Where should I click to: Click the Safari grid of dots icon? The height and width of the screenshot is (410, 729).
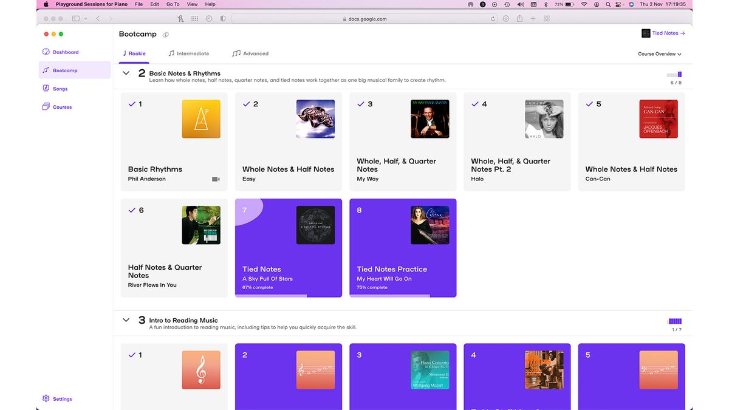(195, 19)
